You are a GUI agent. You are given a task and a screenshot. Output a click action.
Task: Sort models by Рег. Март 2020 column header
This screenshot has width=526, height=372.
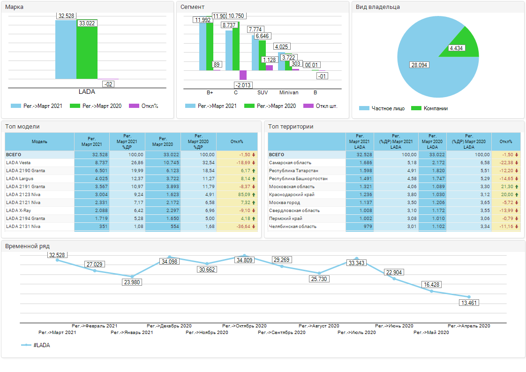coord(163,142)
